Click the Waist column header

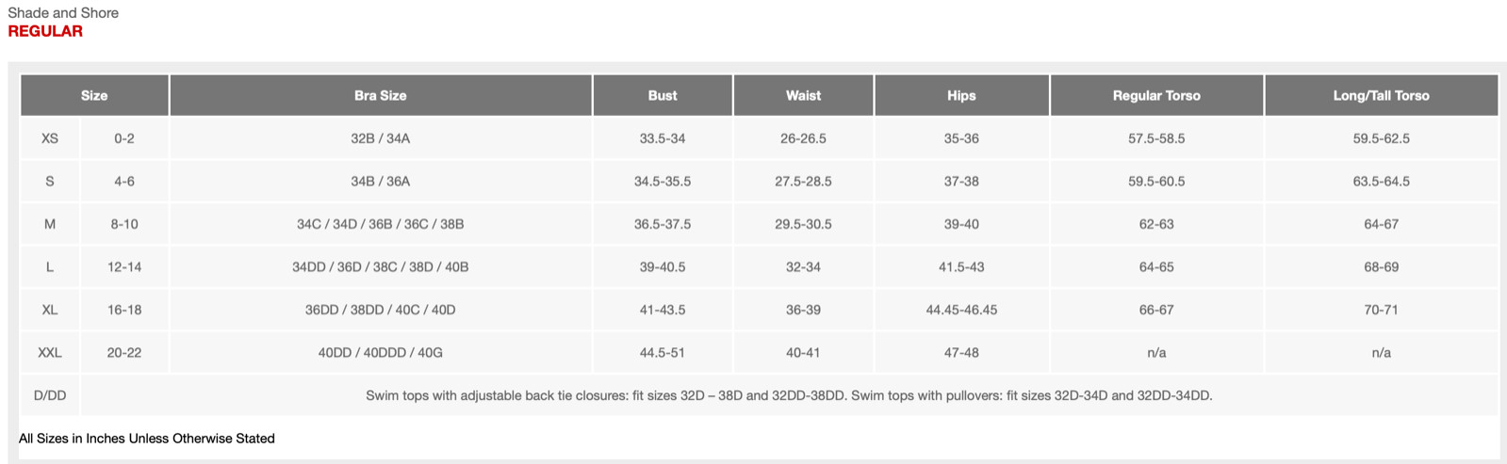pos(803,95)
